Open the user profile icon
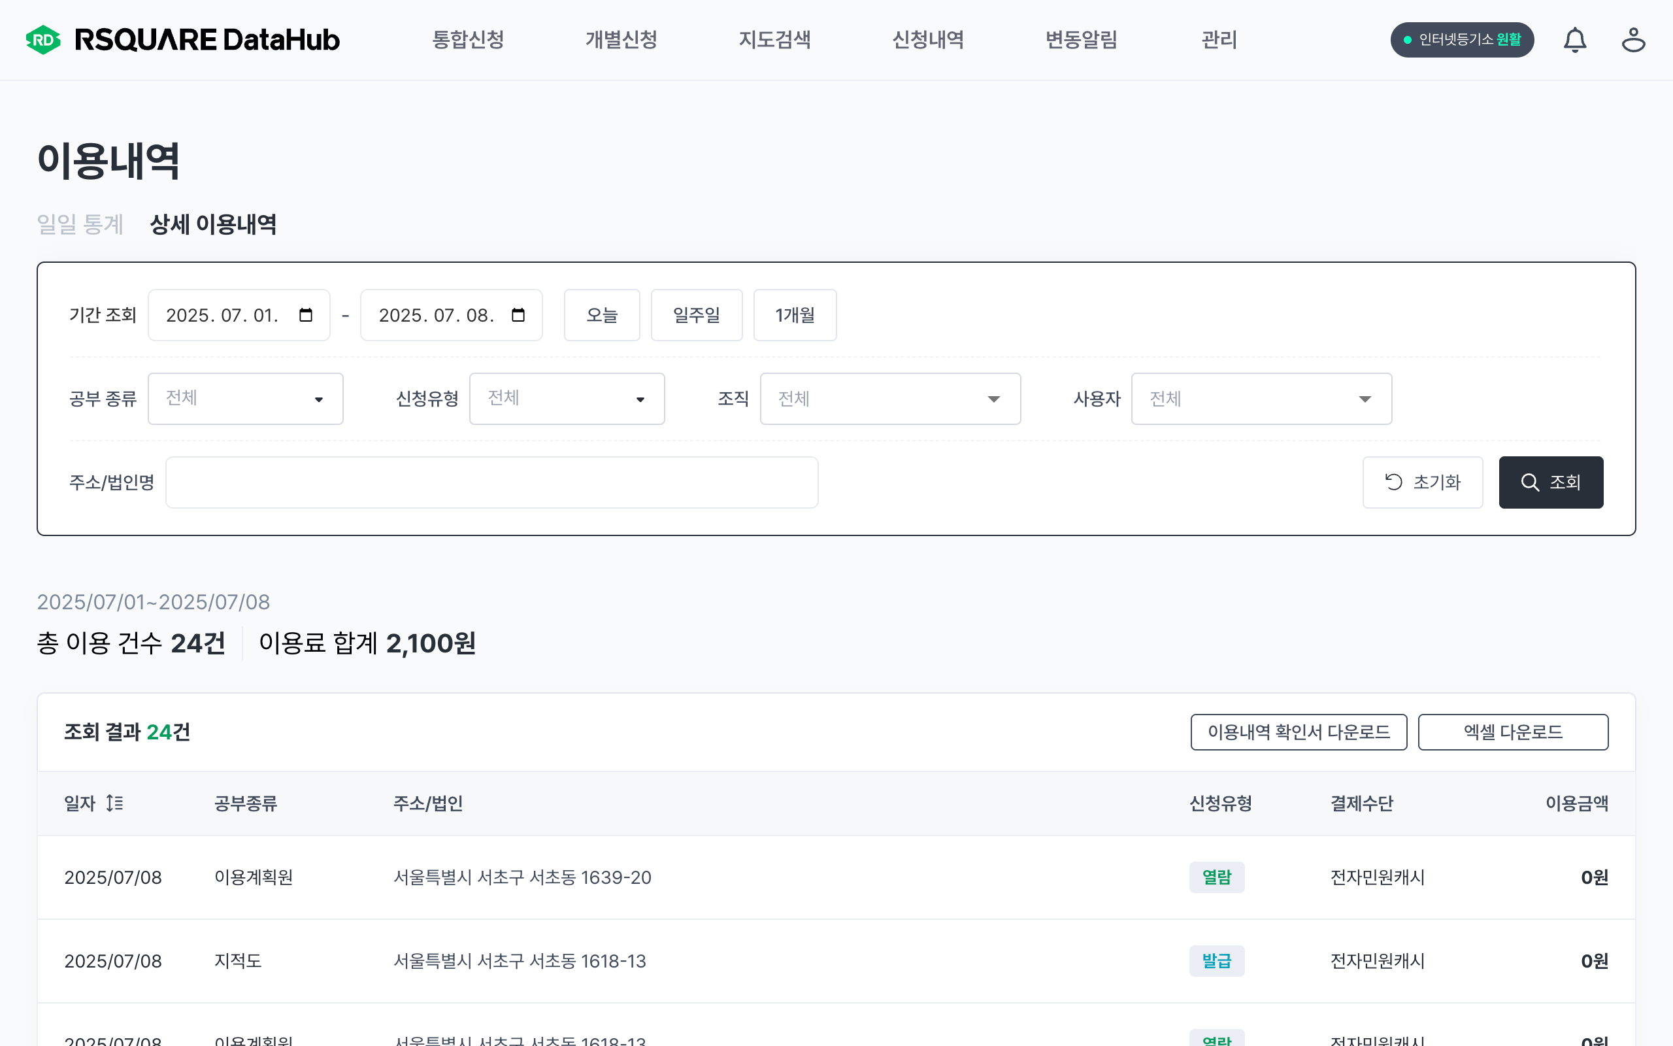This screenshot has width=1673, height=1046. (1633, 40)
